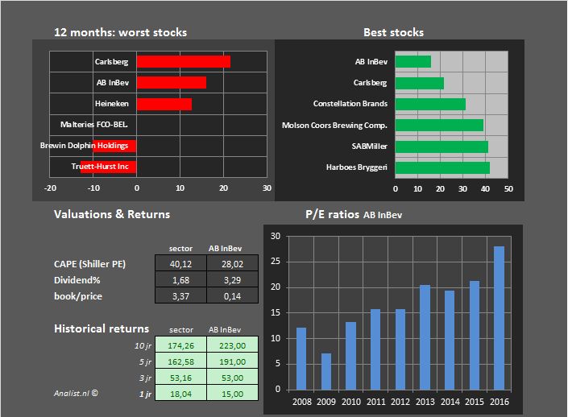
Task: Click AB InBev book/price cell 0,14
Action: pyautogui.click(x=232, y=295)
